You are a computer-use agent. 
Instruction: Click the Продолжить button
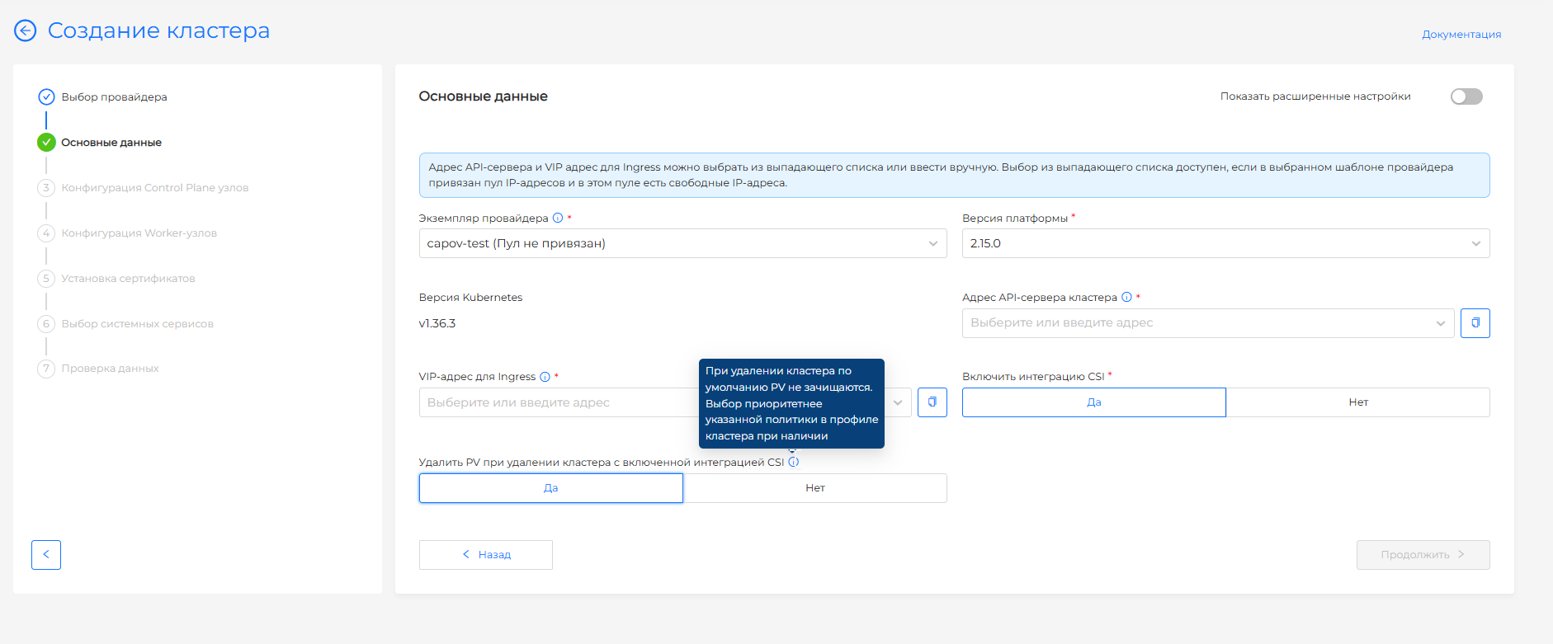coord(1423,555)
